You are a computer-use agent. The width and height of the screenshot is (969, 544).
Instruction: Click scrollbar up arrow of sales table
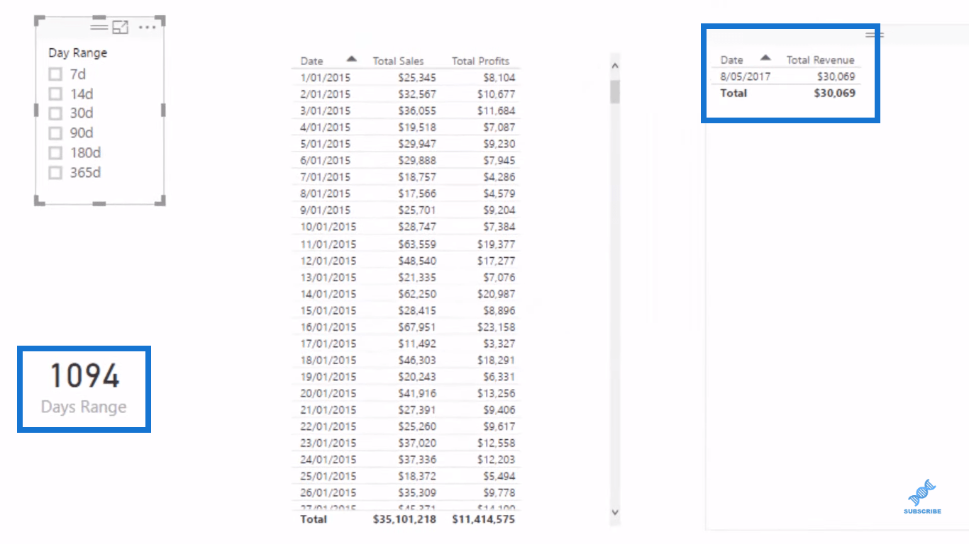click(x=615, y=66)
